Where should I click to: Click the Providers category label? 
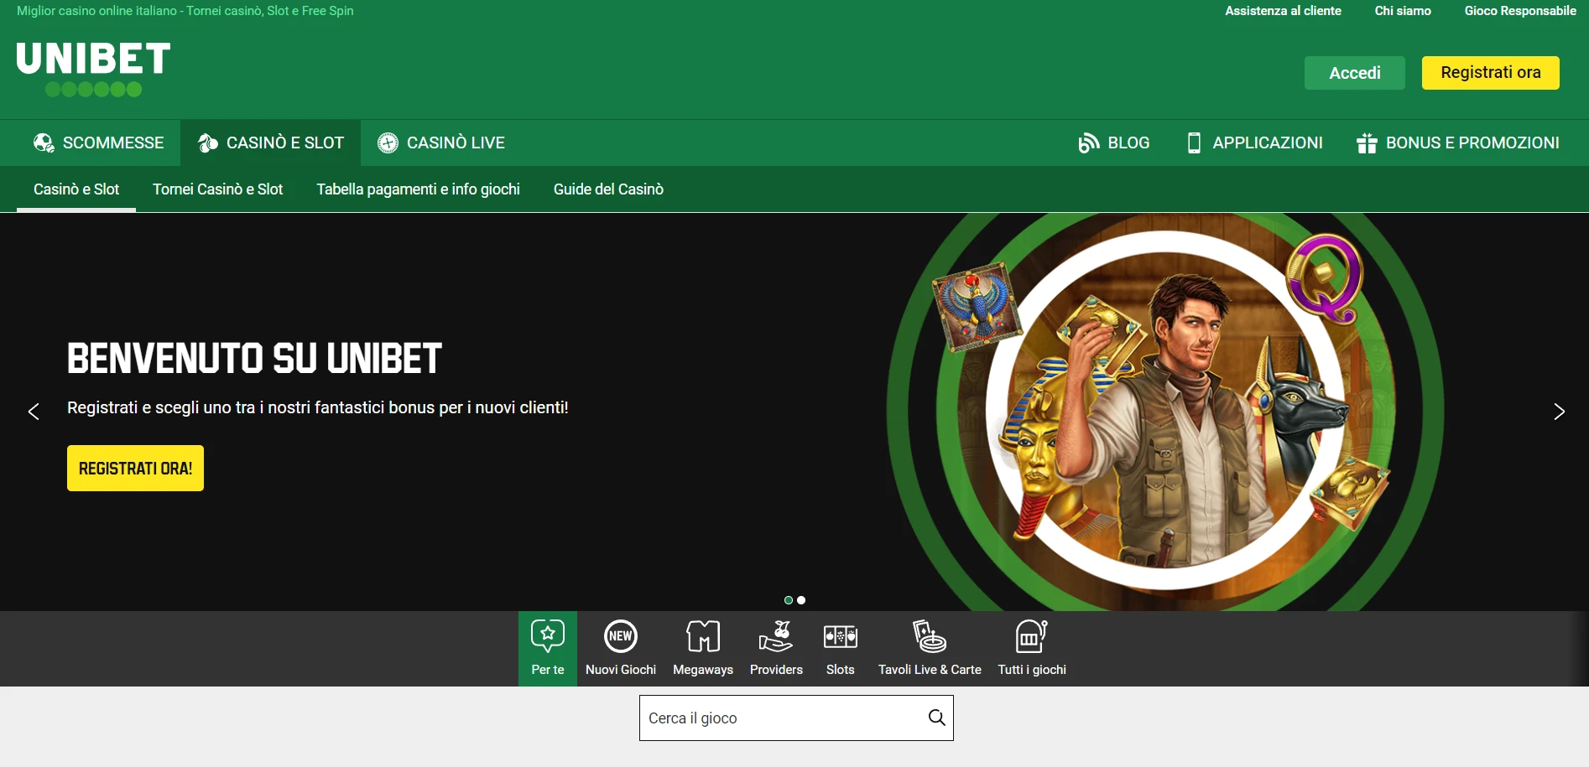(776, 670)
